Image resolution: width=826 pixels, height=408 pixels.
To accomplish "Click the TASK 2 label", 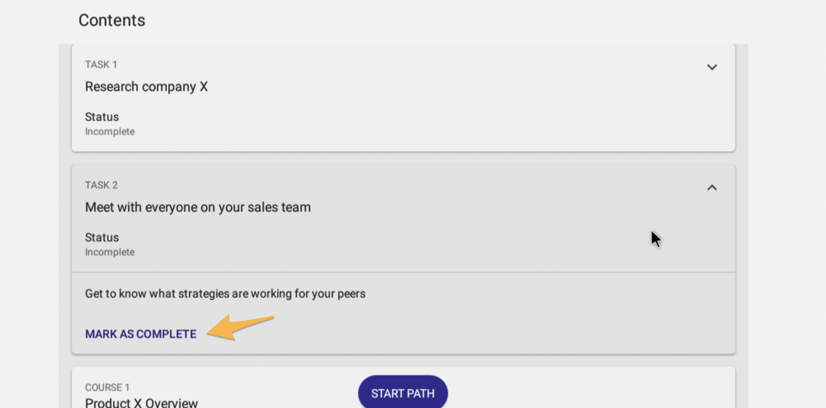I will [101, 185].
